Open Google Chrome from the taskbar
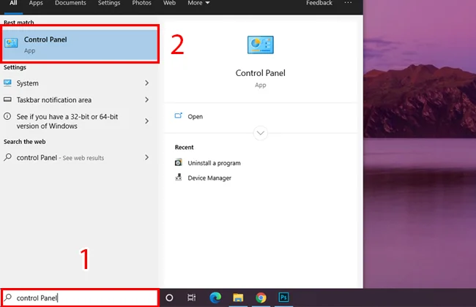476x307 pixels. click(x=261, y=297)
